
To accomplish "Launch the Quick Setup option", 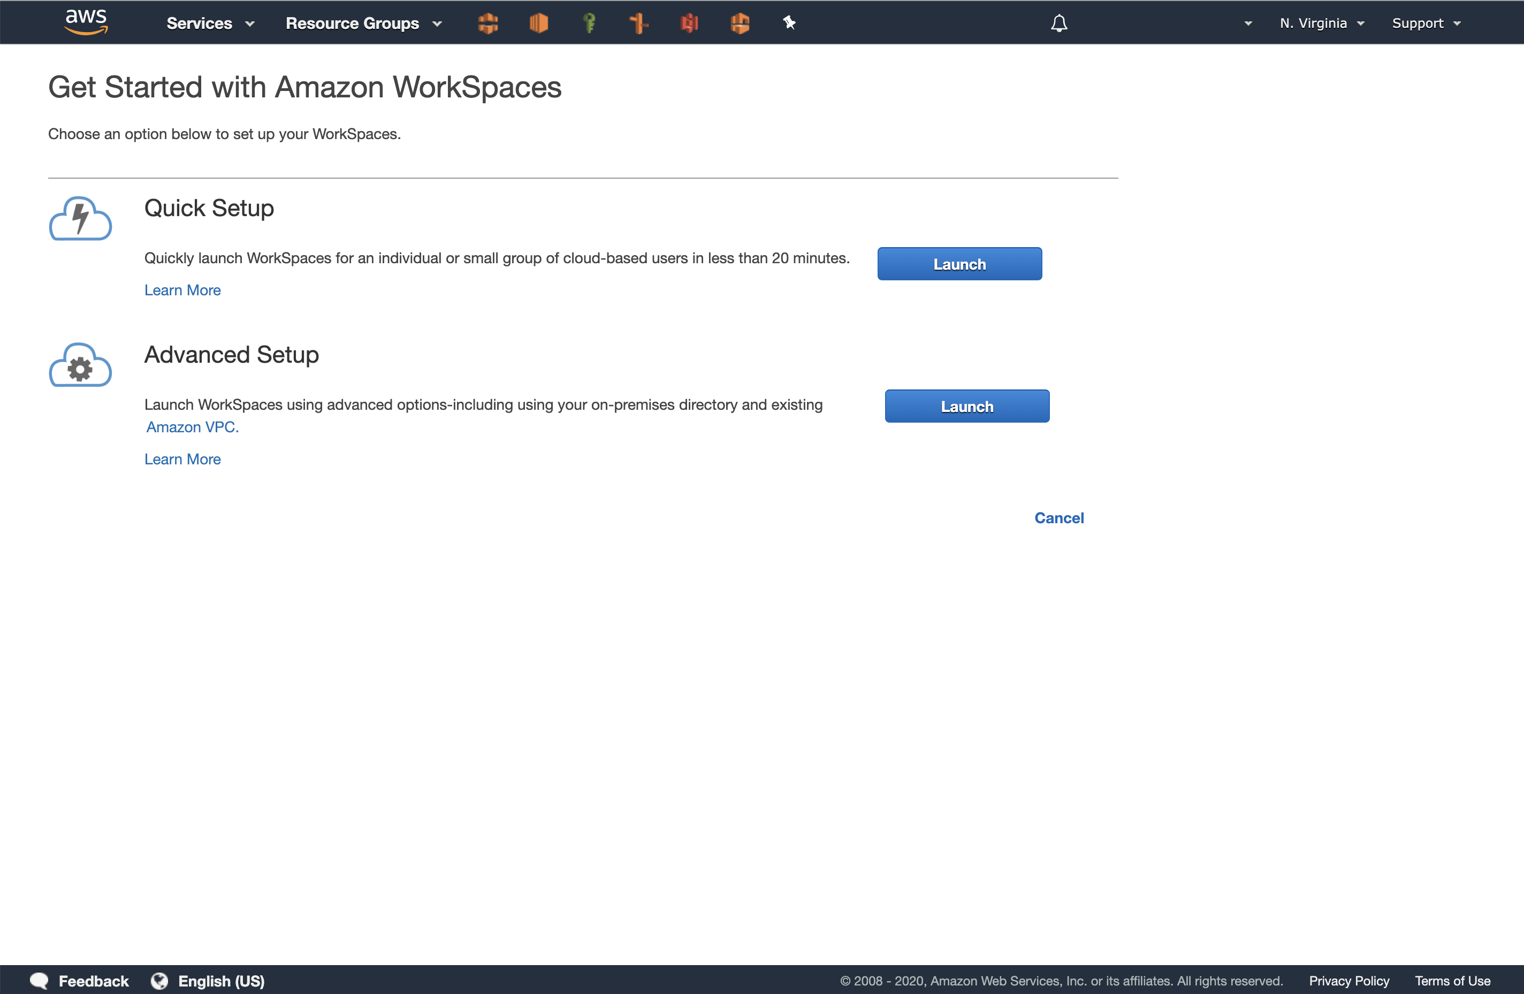I will click(x=959, y=264).
